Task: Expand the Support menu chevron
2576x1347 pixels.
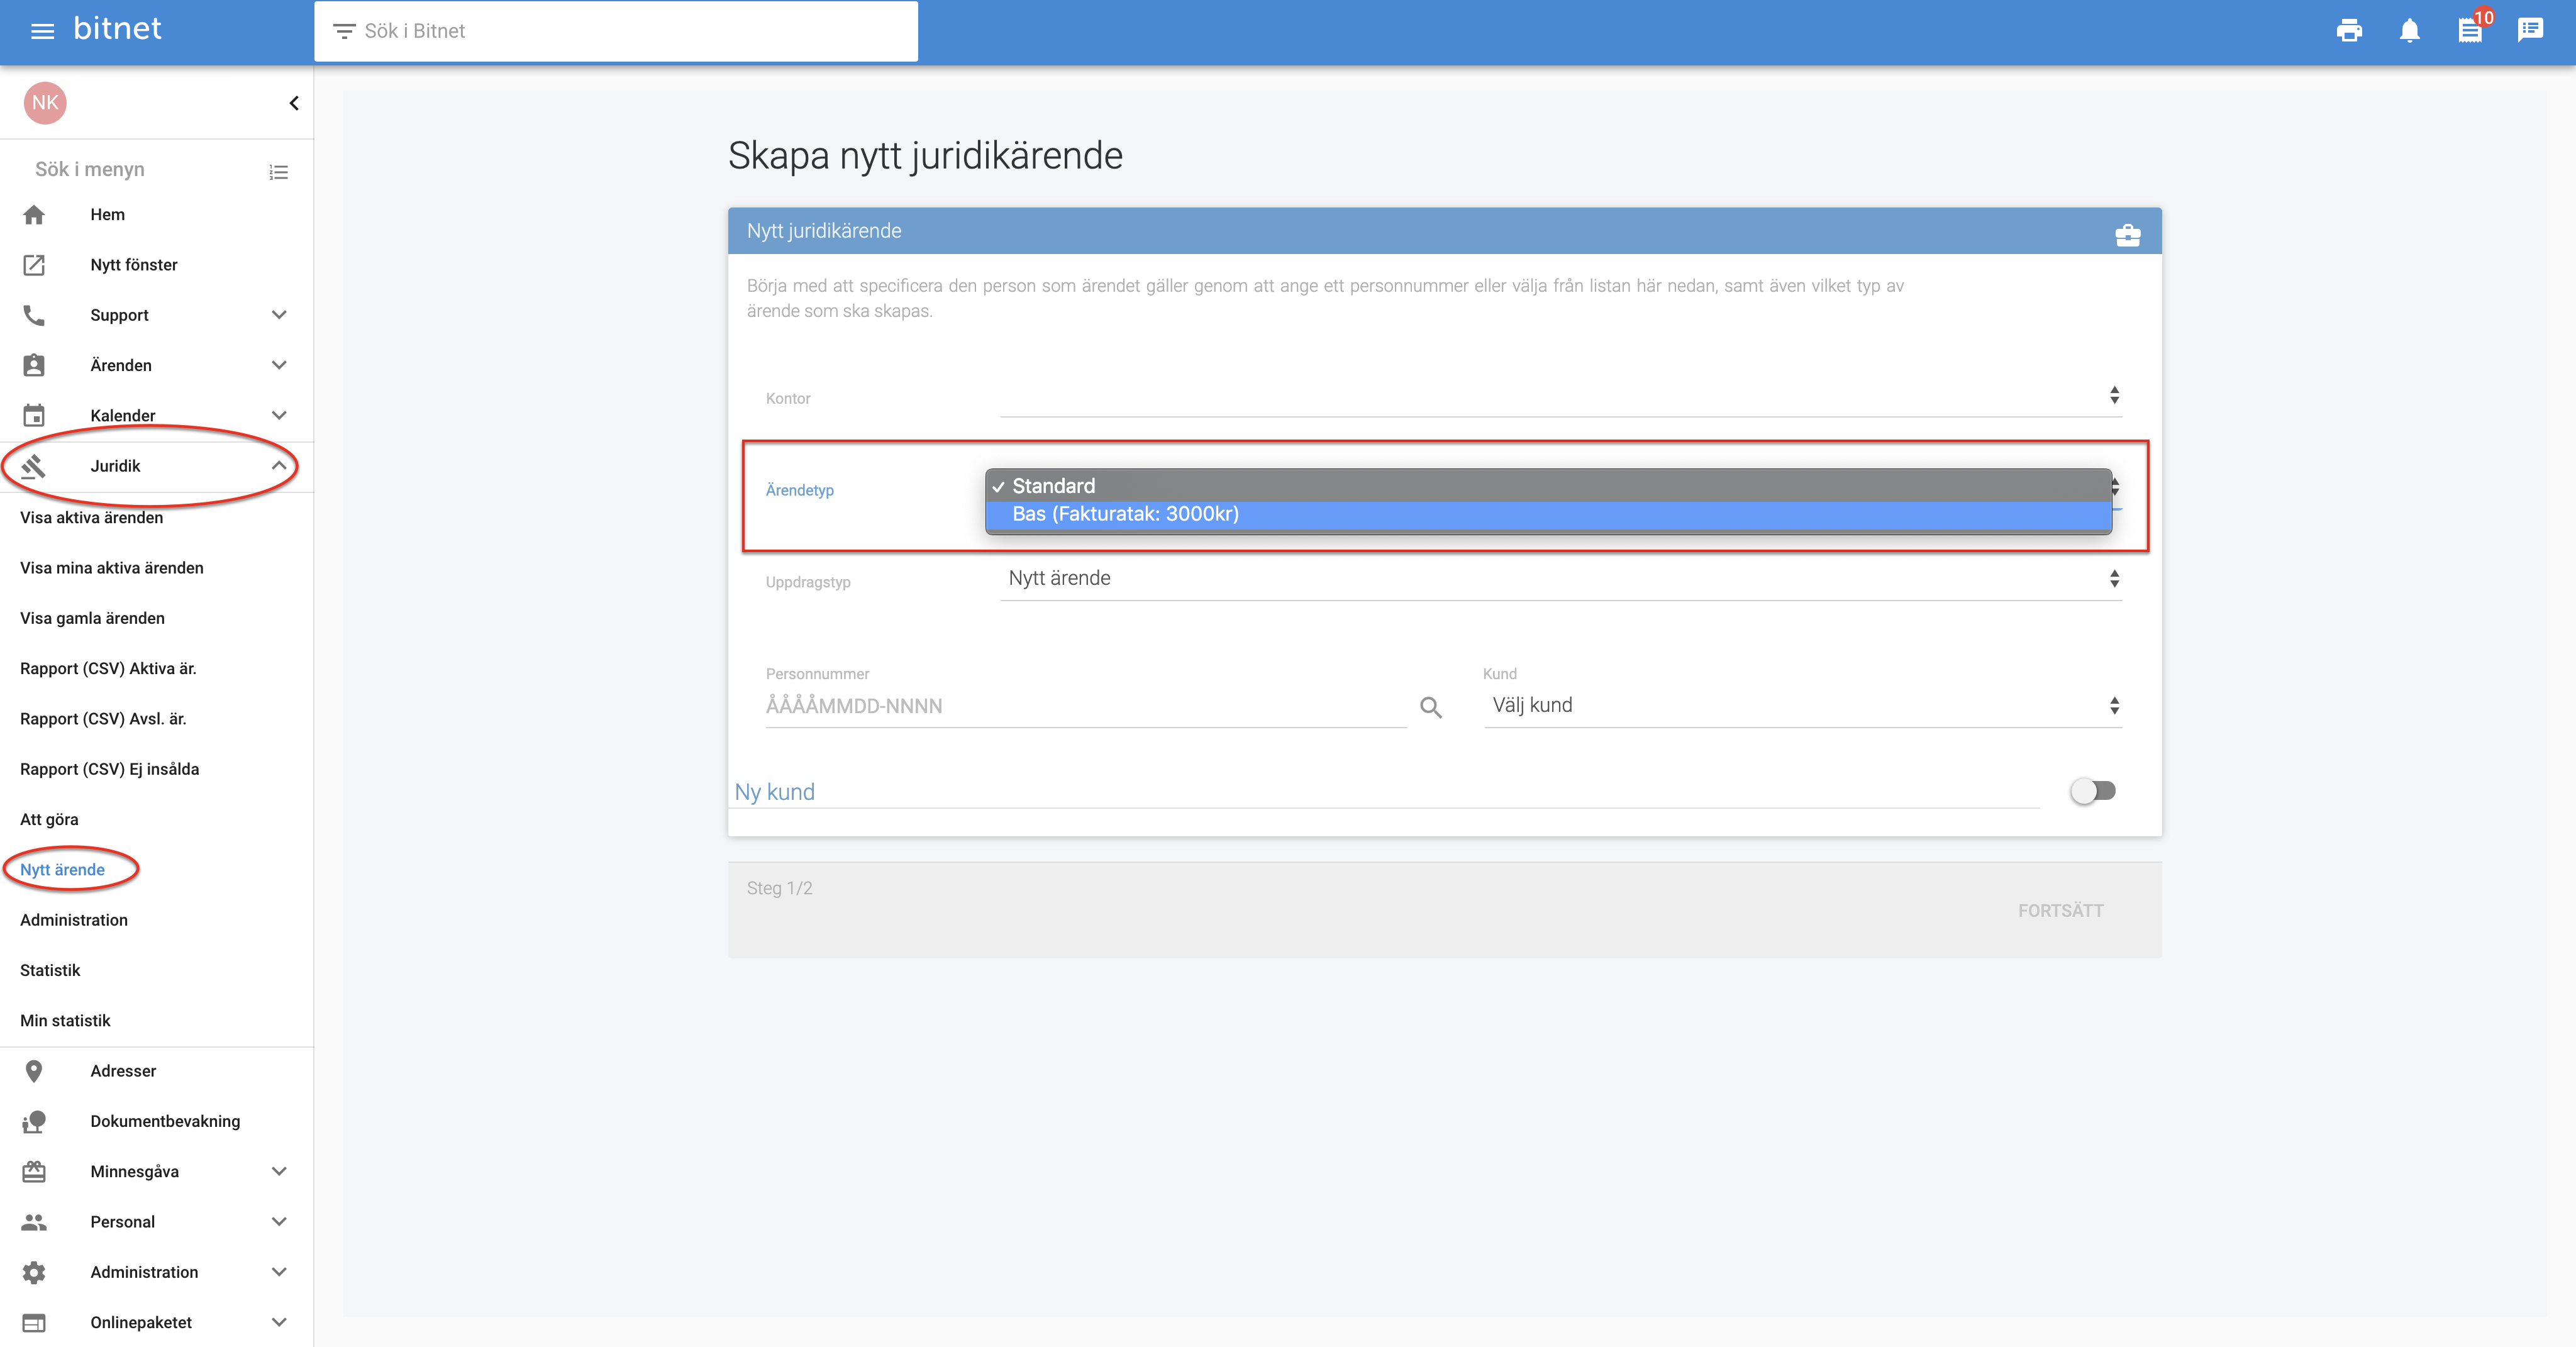Action: (279, 315)
